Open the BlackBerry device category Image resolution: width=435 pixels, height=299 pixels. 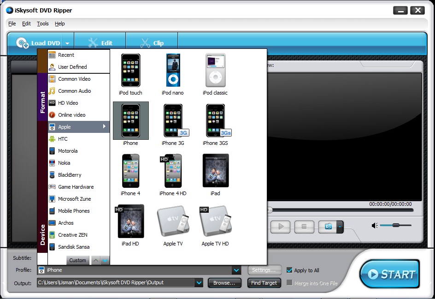[79, 175]
